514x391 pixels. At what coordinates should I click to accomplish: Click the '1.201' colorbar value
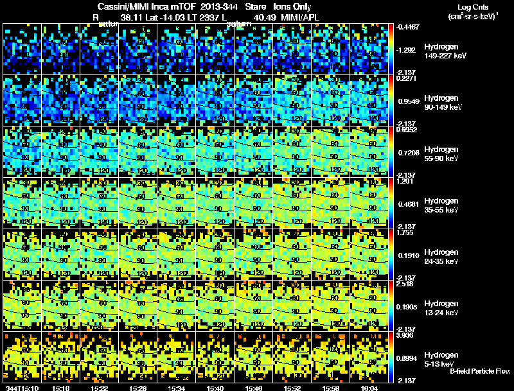(405, 181)
